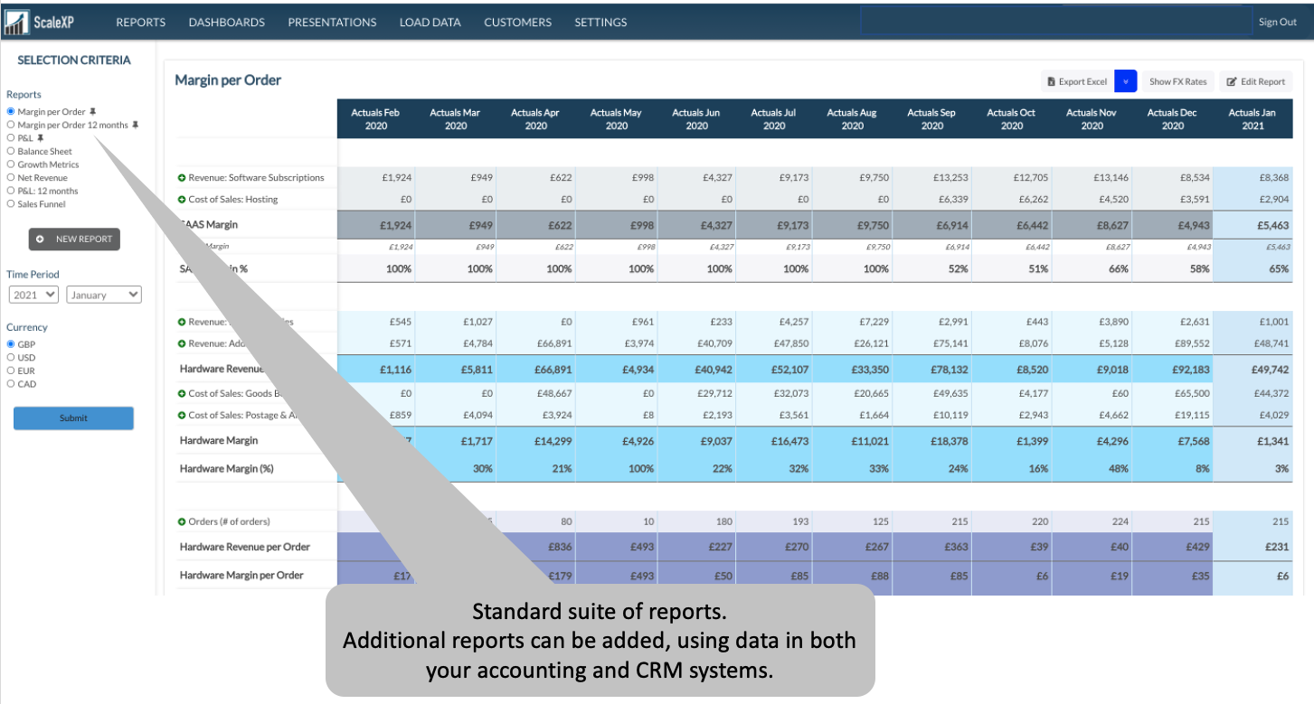Click the plus icon inside NEW REPORT button
The image size is (1314, 704).
click(38, 239)
